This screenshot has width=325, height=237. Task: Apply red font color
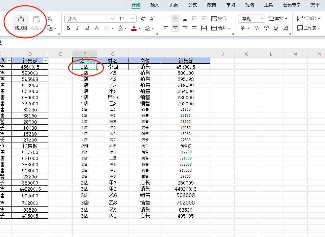click(x=134, y=28)
